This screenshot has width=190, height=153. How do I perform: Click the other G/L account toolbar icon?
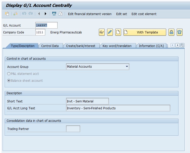point(7,14)
